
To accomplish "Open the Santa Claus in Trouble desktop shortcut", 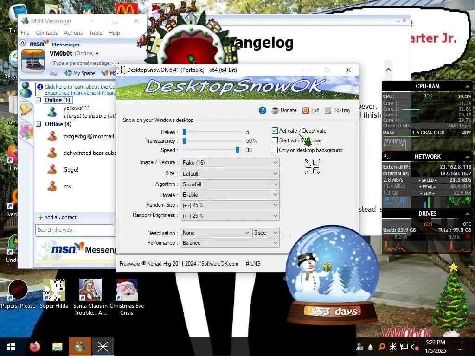I will [x=90, y=297].
